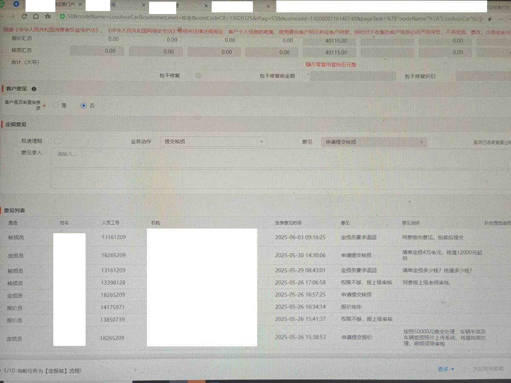Select 否 radio for customer replacement intent
This screenshot has width=511, height=383.
[x=83, y=106]
